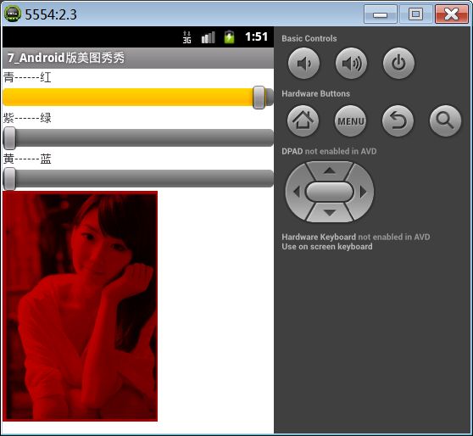Click the 黄------蓝 slider thumb
473x436 pixels.
(9, 179)
